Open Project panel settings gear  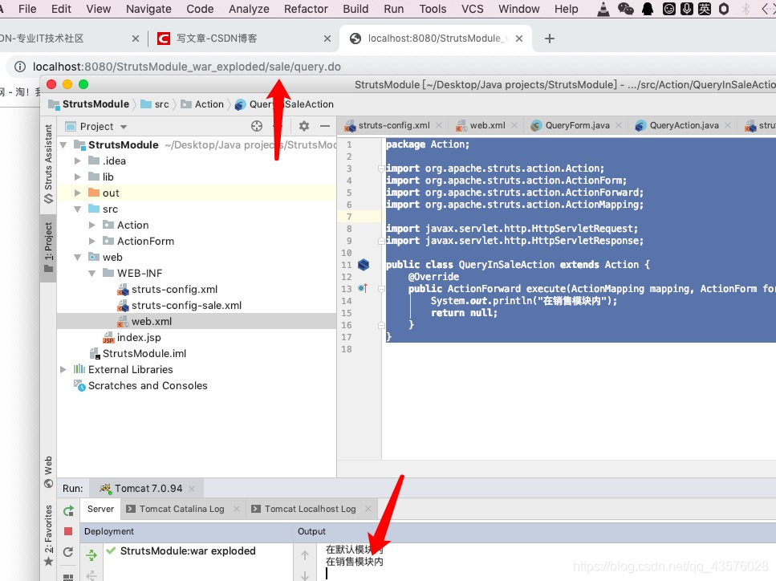click(304, 126)
